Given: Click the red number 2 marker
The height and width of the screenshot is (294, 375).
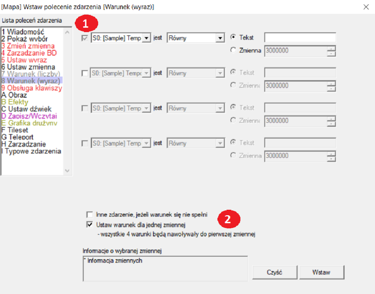Looking at the screenshot, I should click(x=228, y=219).
